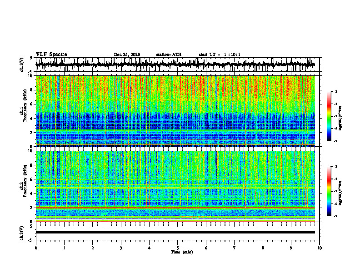The width and height of the screenshot is (360, 278).
Task: Click time axis tick label "9"
Action: pyautogui.click(x=291, y=248)
